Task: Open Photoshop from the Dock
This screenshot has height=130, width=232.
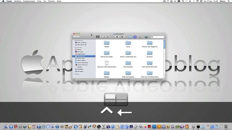Action: tap(154, 127)
